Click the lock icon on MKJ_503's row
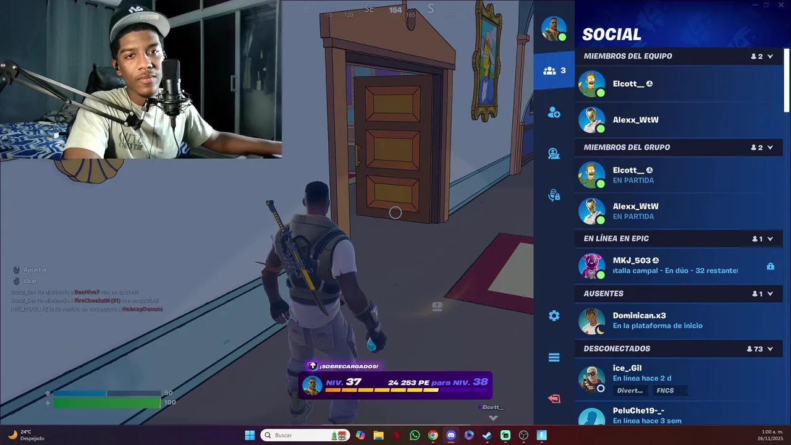This screenshot has width=791, height=445. [x=770, y=266]
